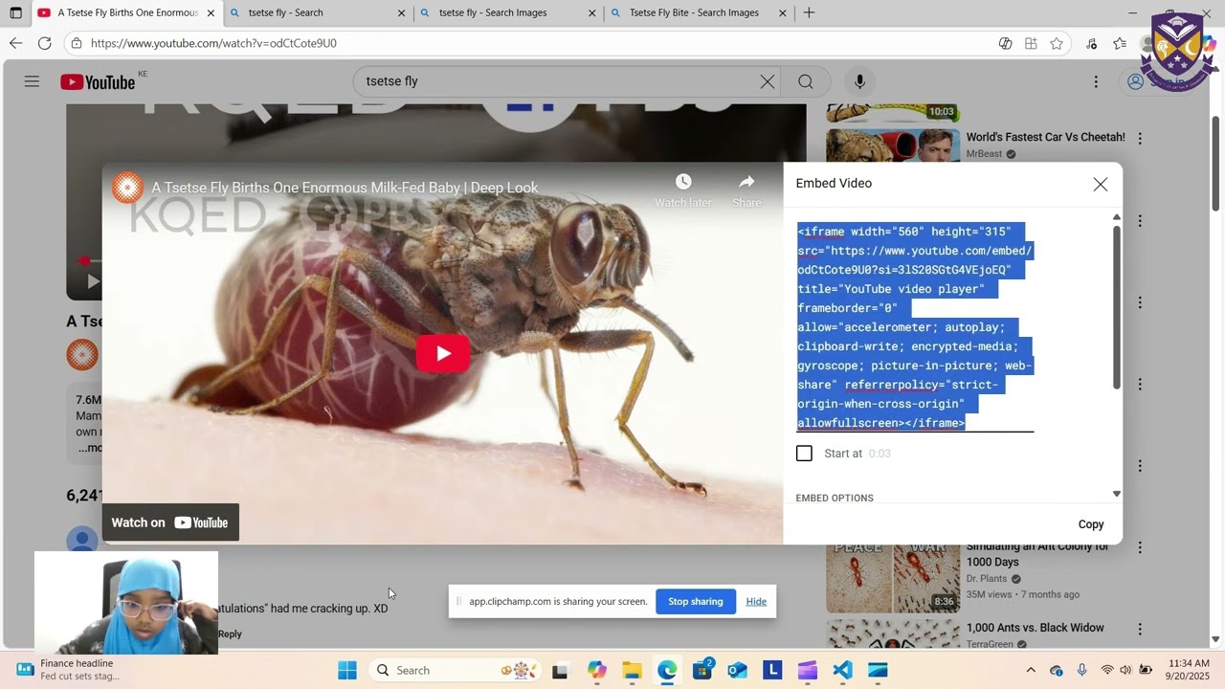Open Copilot from the taskbar
Screen dimensions: 1225x689
597,670
